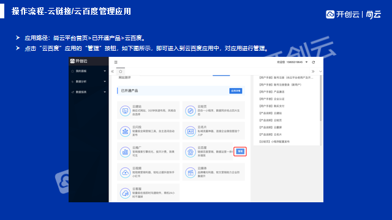Click the 云媒体 product title
Viewport: 392px width, 220px height.
click(202, 169)
